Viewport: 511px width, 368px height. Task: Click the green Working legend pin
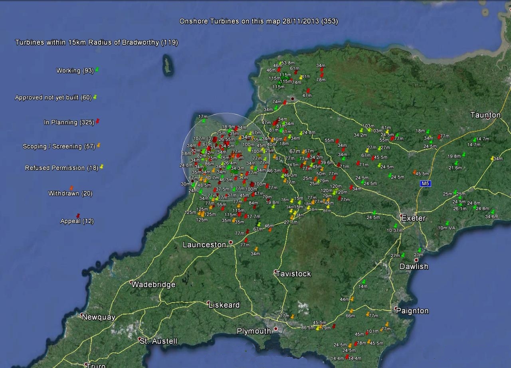point(97,70)
